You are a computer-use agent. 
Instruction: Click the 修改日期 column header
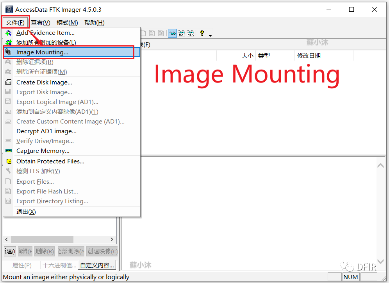click(324, 56)
